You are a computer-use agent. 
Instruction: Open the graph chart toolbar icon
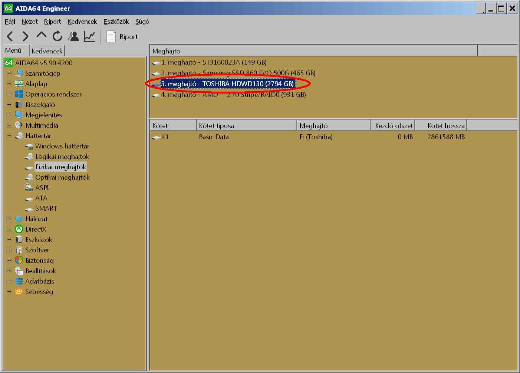[x=89, y=36]
